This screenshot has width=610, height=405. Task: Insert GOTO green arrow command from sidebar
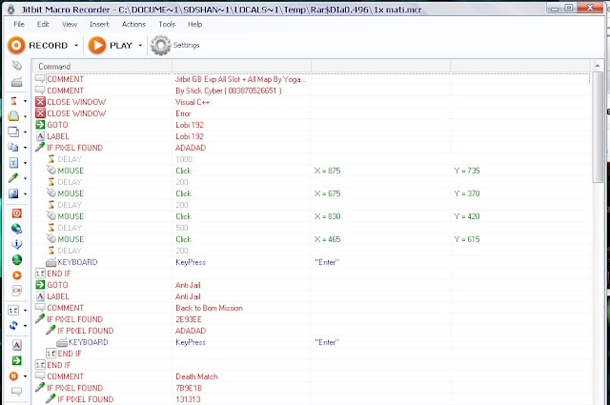[17, 360]
